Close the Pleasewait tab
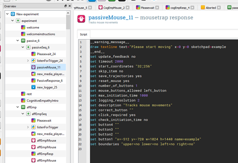Viewport: 238px width, 163px height. click(157, 8)
